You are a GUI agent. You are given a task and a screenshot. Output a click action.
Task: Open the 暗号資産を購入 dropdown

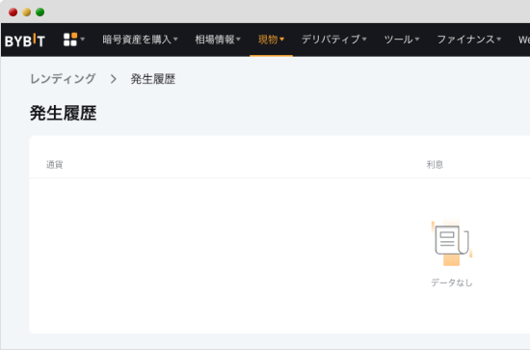click(140, 40)
